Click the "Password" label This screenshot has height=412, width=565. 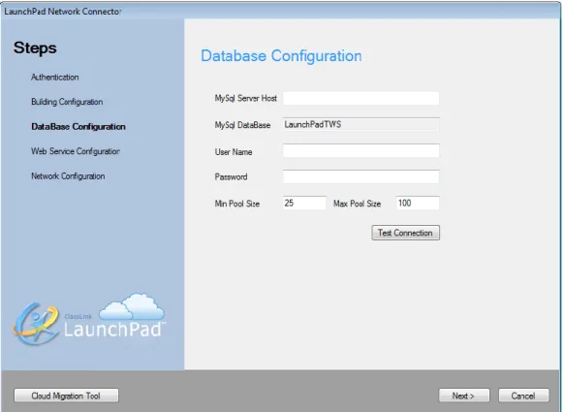[231, 177]
